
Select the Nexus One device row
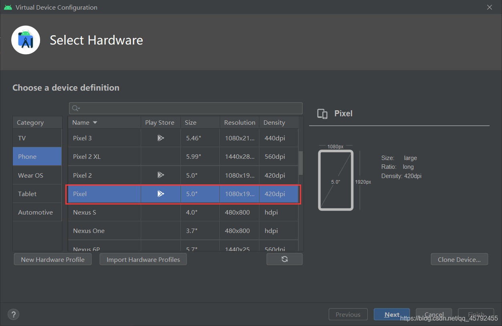183,231
